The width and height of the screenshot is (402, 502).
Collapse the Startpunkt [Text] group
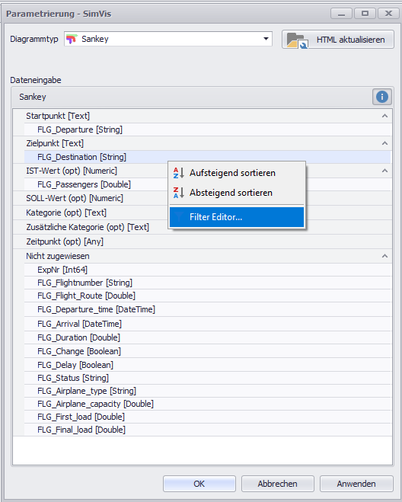[x=384, y=116]
